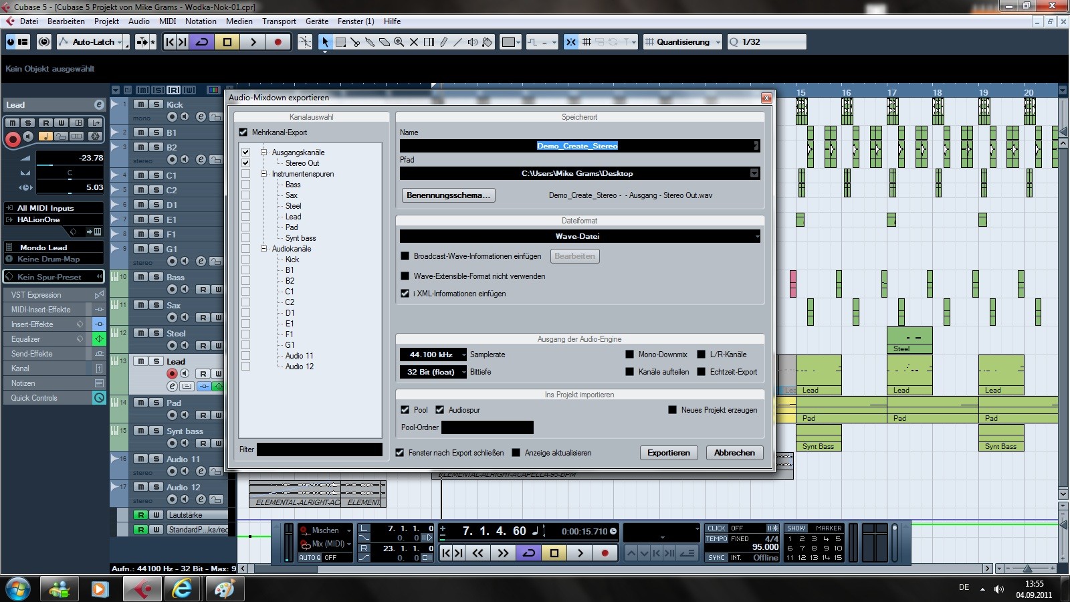Click Rewind in bottom transport panel

click(477, 553)
